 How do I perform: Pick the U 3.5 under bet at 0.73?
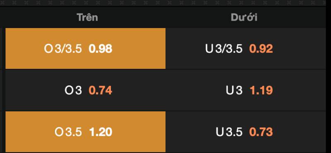point(246,132)
